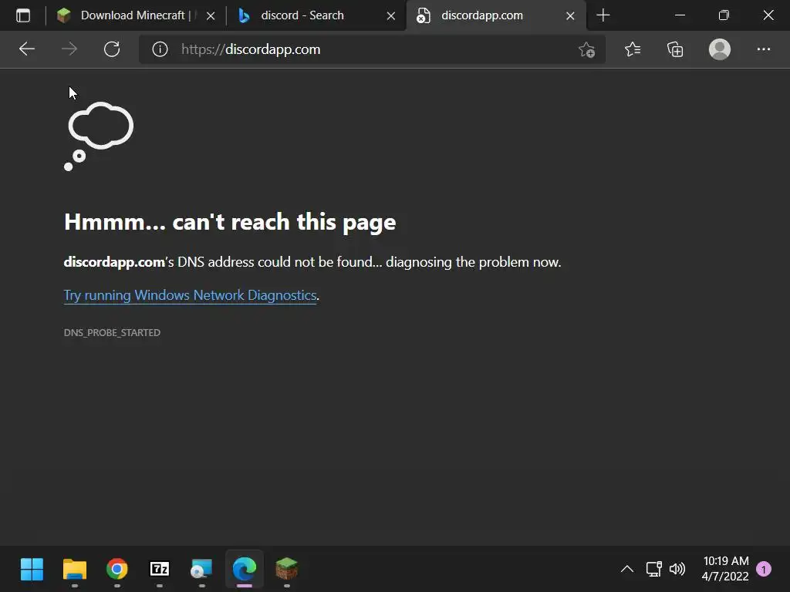Open the user profile menu
Viewport: 790px width, 592px height.
(x=720, y=49)
